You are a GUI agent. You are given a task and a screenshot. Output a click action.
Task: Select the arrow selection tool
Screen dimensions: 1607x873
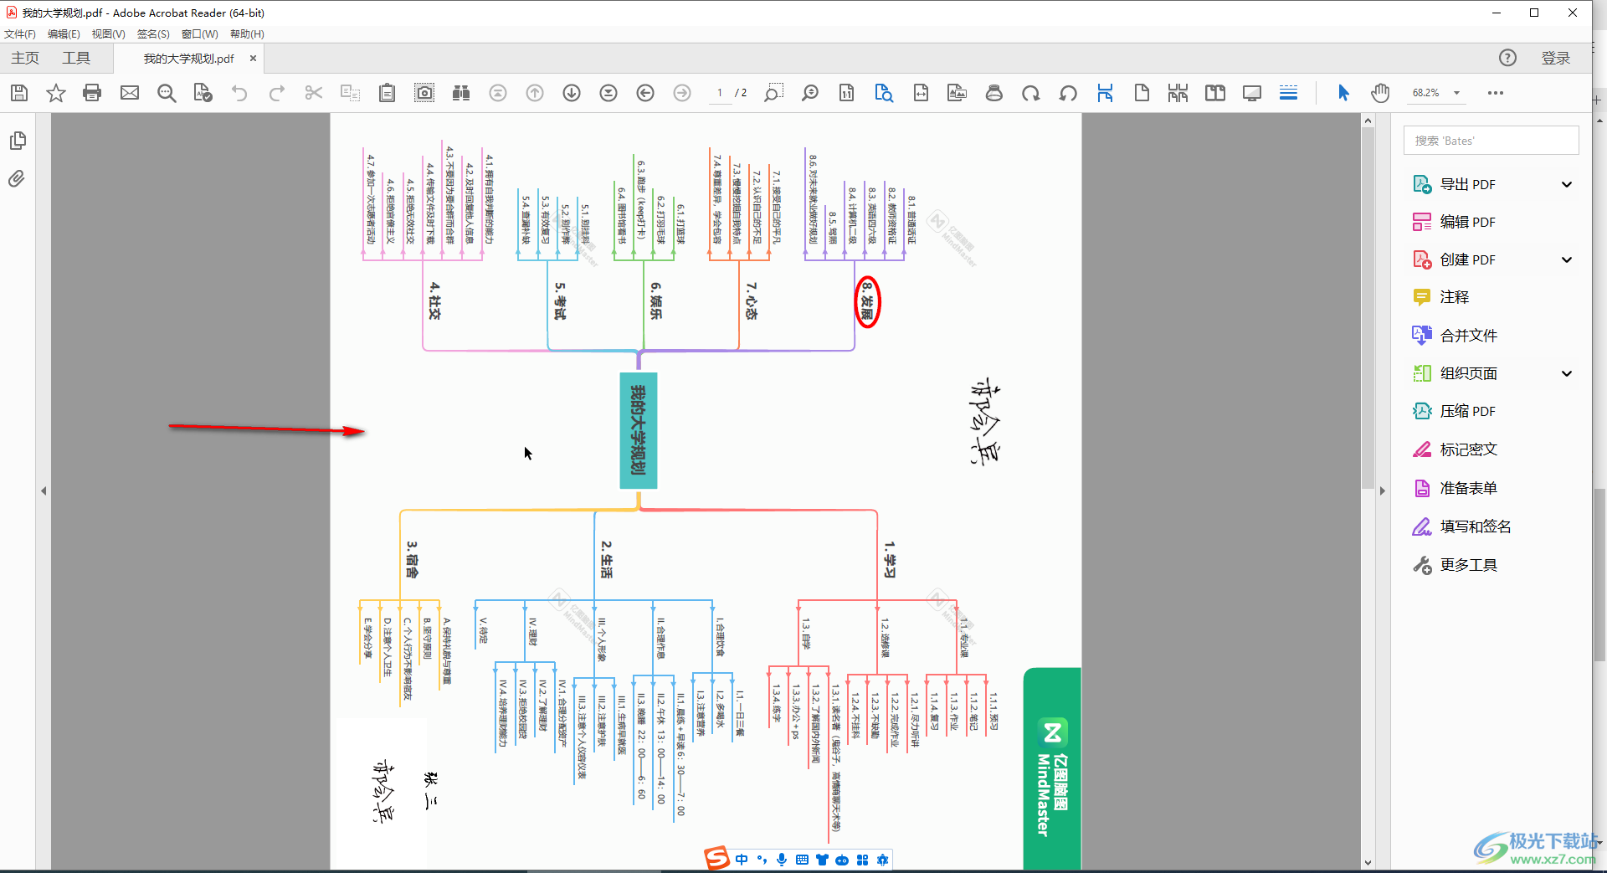click(1343, 93)
